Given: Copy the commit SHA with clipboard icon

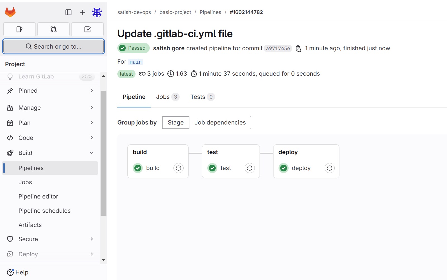Looking at the screenshot, I should coord(298,49).
